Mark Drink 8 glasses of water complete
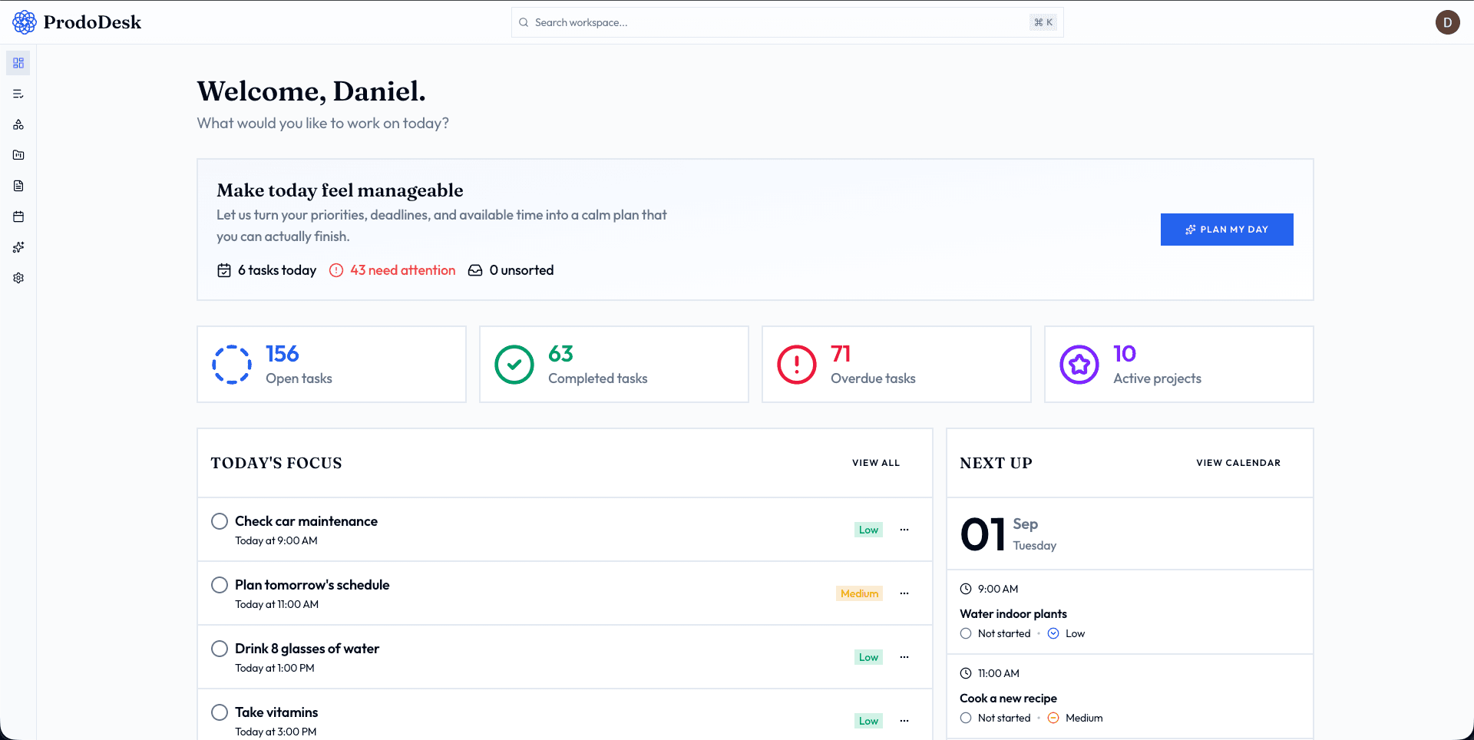Image resolution: width=1474 pixels, height=740 pixels. coord(220,649)
